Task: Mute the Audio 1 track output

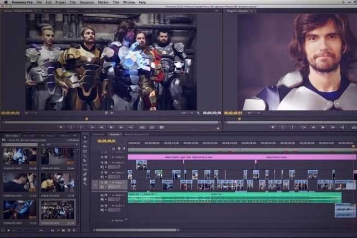Action: pyautogui.click(x=102, y=195)
